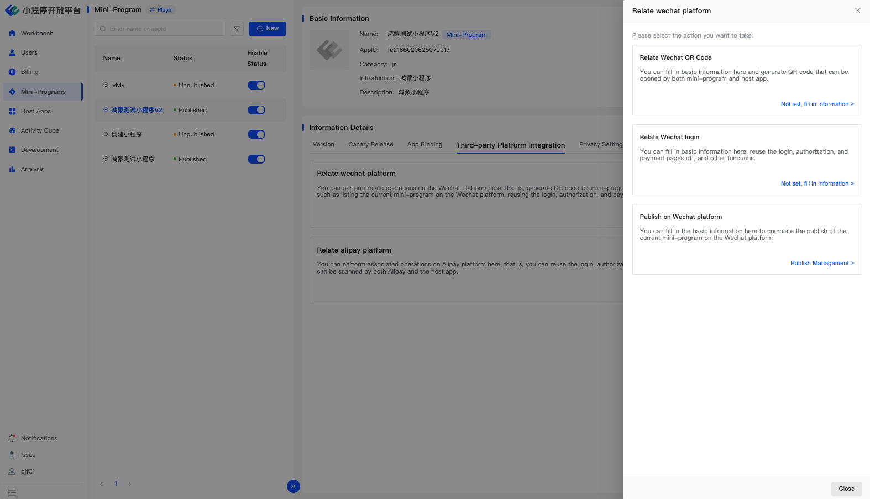Select the lvlvlv row name
The width and height of the screenshot is (870, 499).
point(118,85)
